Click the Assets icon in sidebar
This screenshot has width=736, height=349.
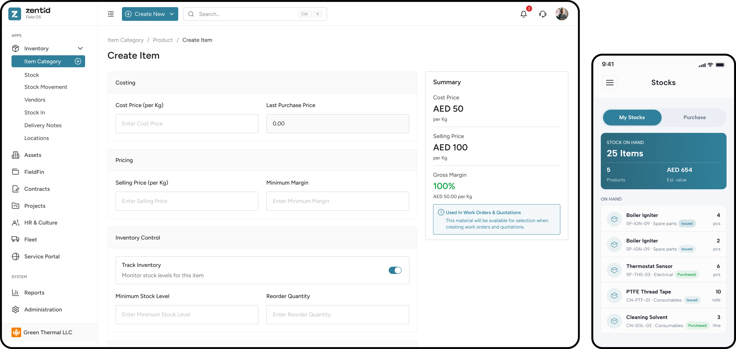[15, 155]
